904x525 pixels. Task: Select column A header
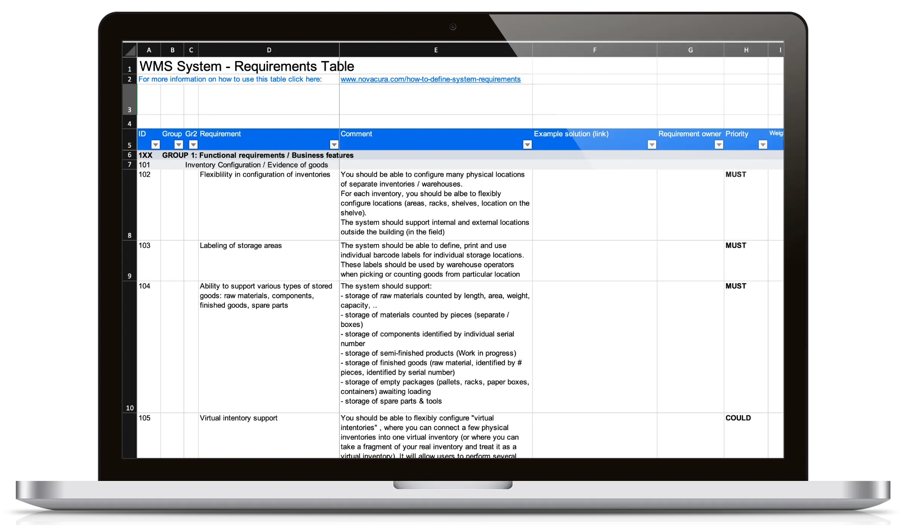pos(149,50)
